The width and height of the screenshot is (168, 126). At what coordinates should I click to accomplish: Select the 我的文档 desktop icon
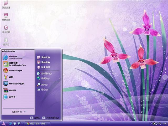(x=6, y=4)
